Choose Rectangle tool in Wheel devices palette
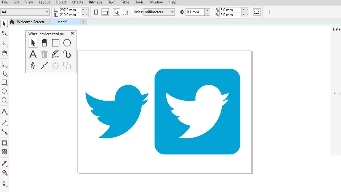Viewport: 341px width, 192px height. pos(56,43)
